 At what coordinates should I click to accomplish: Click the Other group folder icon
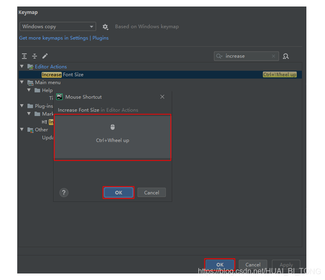click(30, 130)
